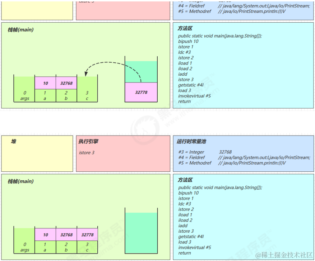Image resolution: width=315 pixels, height=261 pixels.
Task: Click the 执行引擎 heading
Action: 88,142
